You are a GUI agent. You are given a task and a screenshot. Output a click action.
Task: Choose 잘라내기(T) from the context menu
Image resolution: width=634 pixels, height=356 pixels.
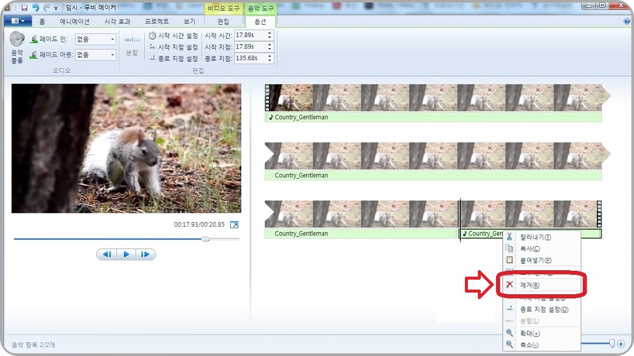(x=541, y=237)
